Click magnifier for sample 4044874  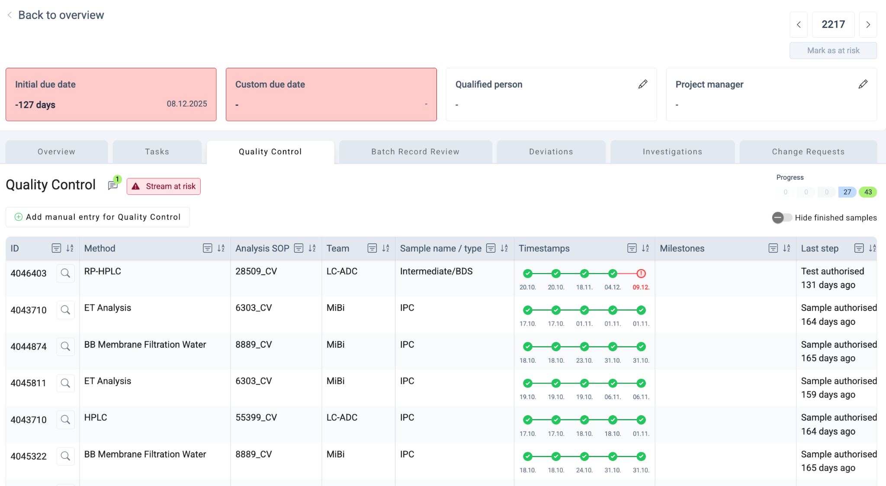(65, 346)
